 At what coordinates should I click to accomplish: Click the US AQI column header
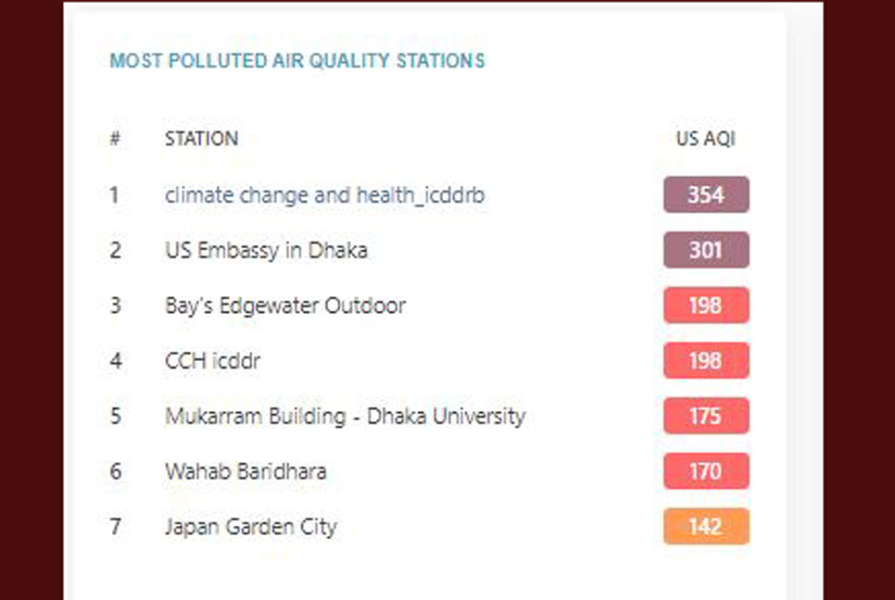coord(705,139)
